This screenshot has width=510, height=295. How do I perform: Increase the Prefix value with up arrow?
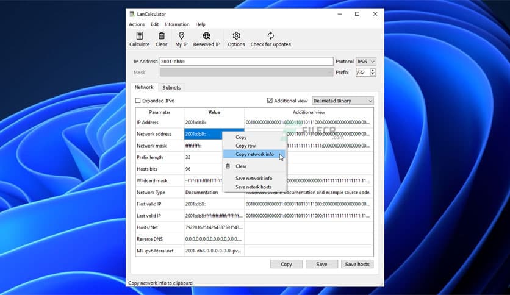click(373, 70)
